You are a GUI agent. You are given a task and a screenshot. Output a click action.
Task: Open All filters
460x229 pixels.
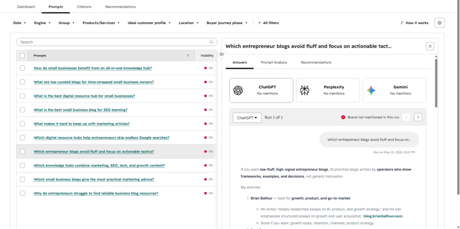[268, 23]
